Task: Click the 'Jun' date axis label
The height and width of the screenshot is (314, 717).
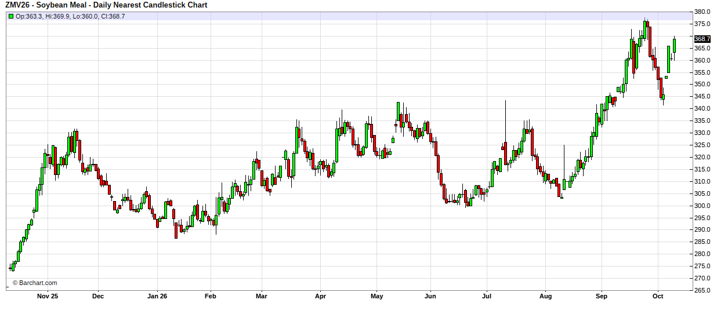Action: tap(430, 296)
